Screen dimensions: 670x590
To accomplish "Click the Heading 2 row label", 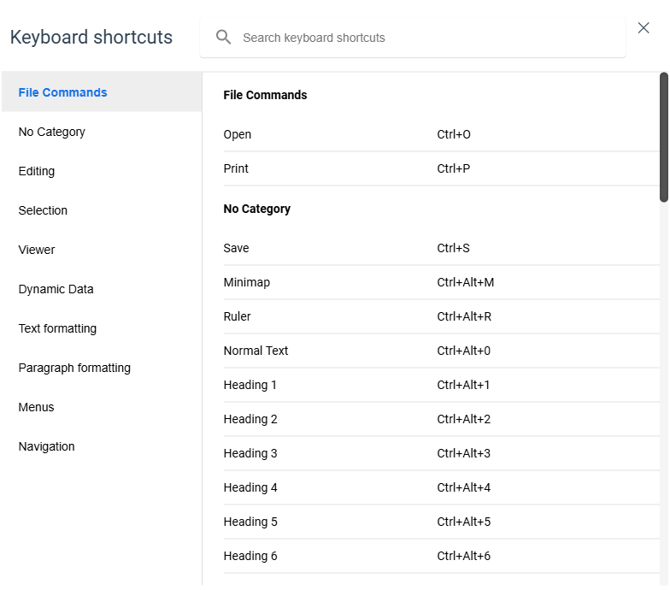I will click(x=250, y=419).
